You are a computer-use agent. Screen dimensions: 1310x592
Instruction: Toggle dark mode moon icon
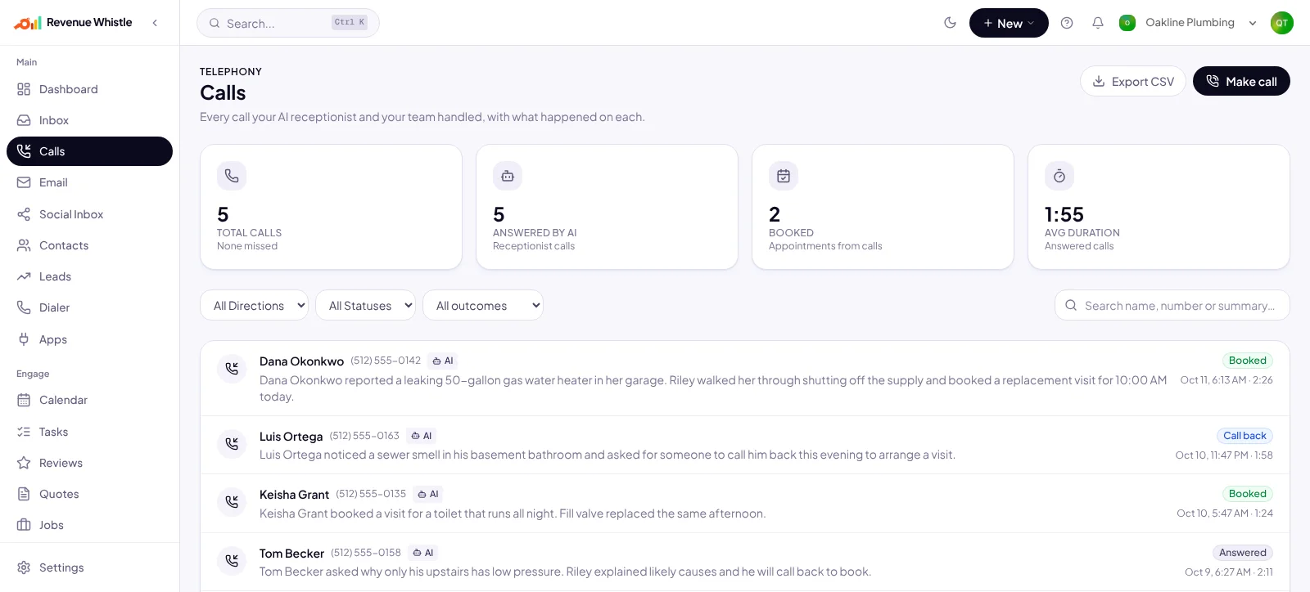[x=950, y=23]
